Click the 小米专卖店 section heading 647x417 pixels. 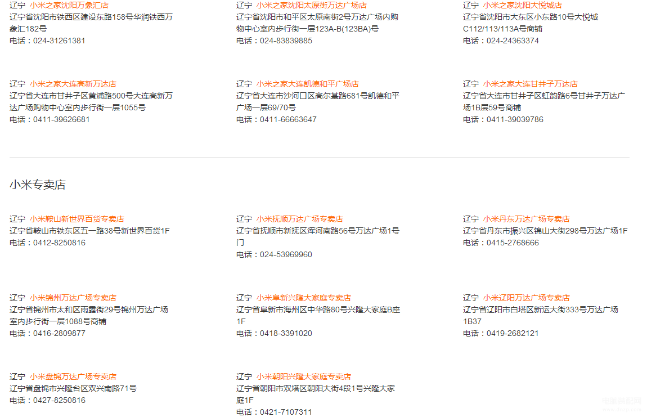click(38, 185)
